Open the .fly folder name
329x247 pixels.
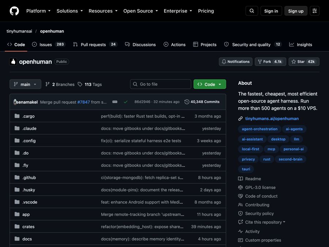pyautogui.click(x=25, y=165)
